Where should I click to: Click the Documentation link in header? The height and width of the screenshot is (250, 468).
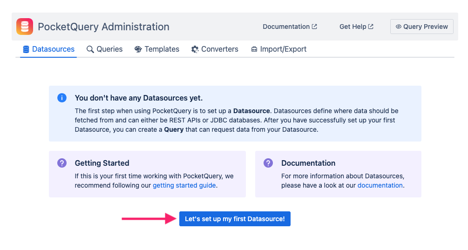click(x=286, y=27)
